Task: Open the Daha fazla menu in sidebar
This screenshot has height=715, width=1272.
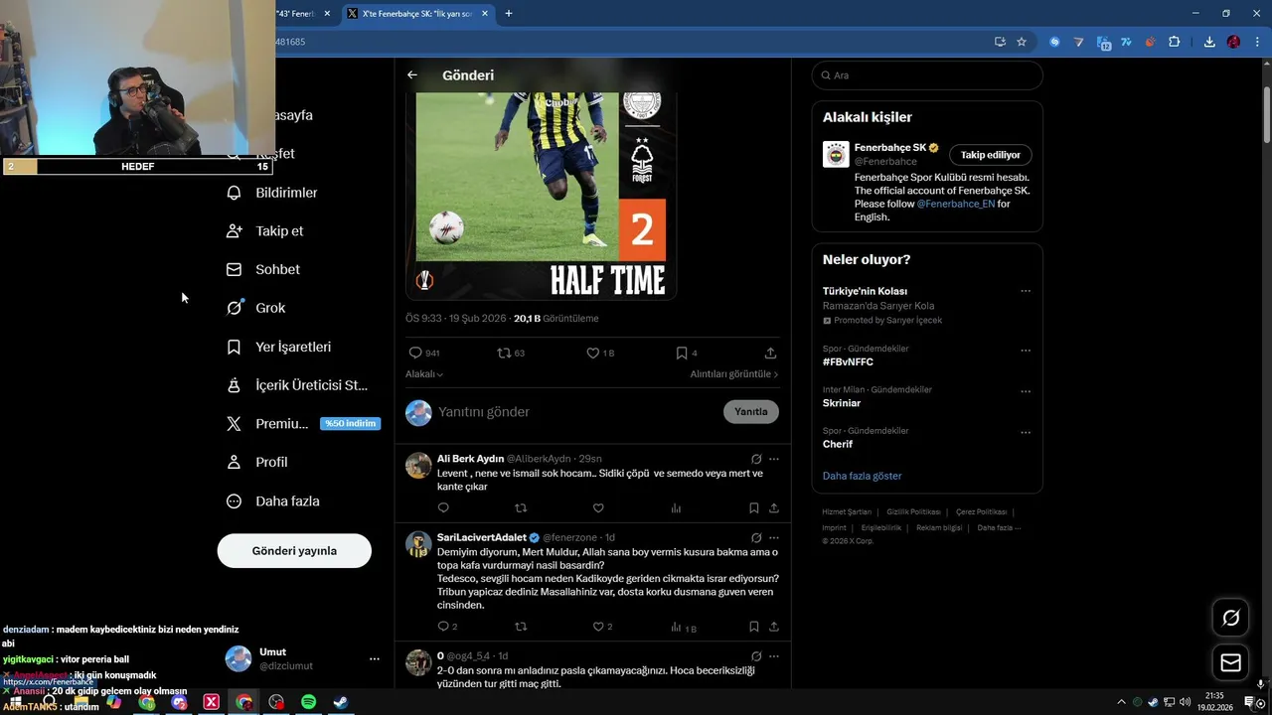Action: tap(273, 501)
